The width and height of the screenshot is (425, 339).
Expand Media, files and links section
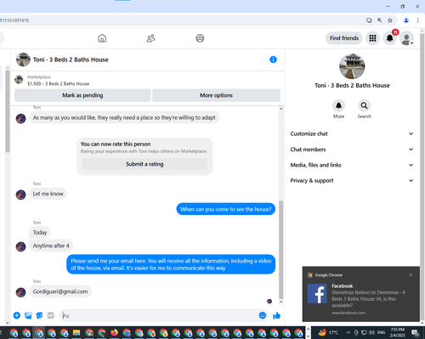pos(352,165)
